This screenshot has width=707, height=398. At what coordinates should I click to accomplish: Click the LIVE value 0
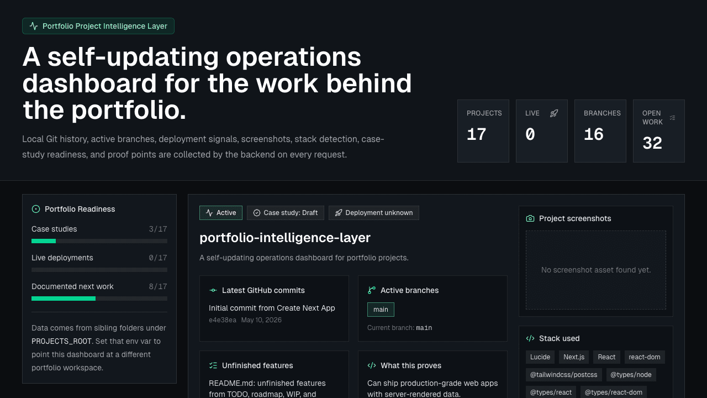coord(530,134)
